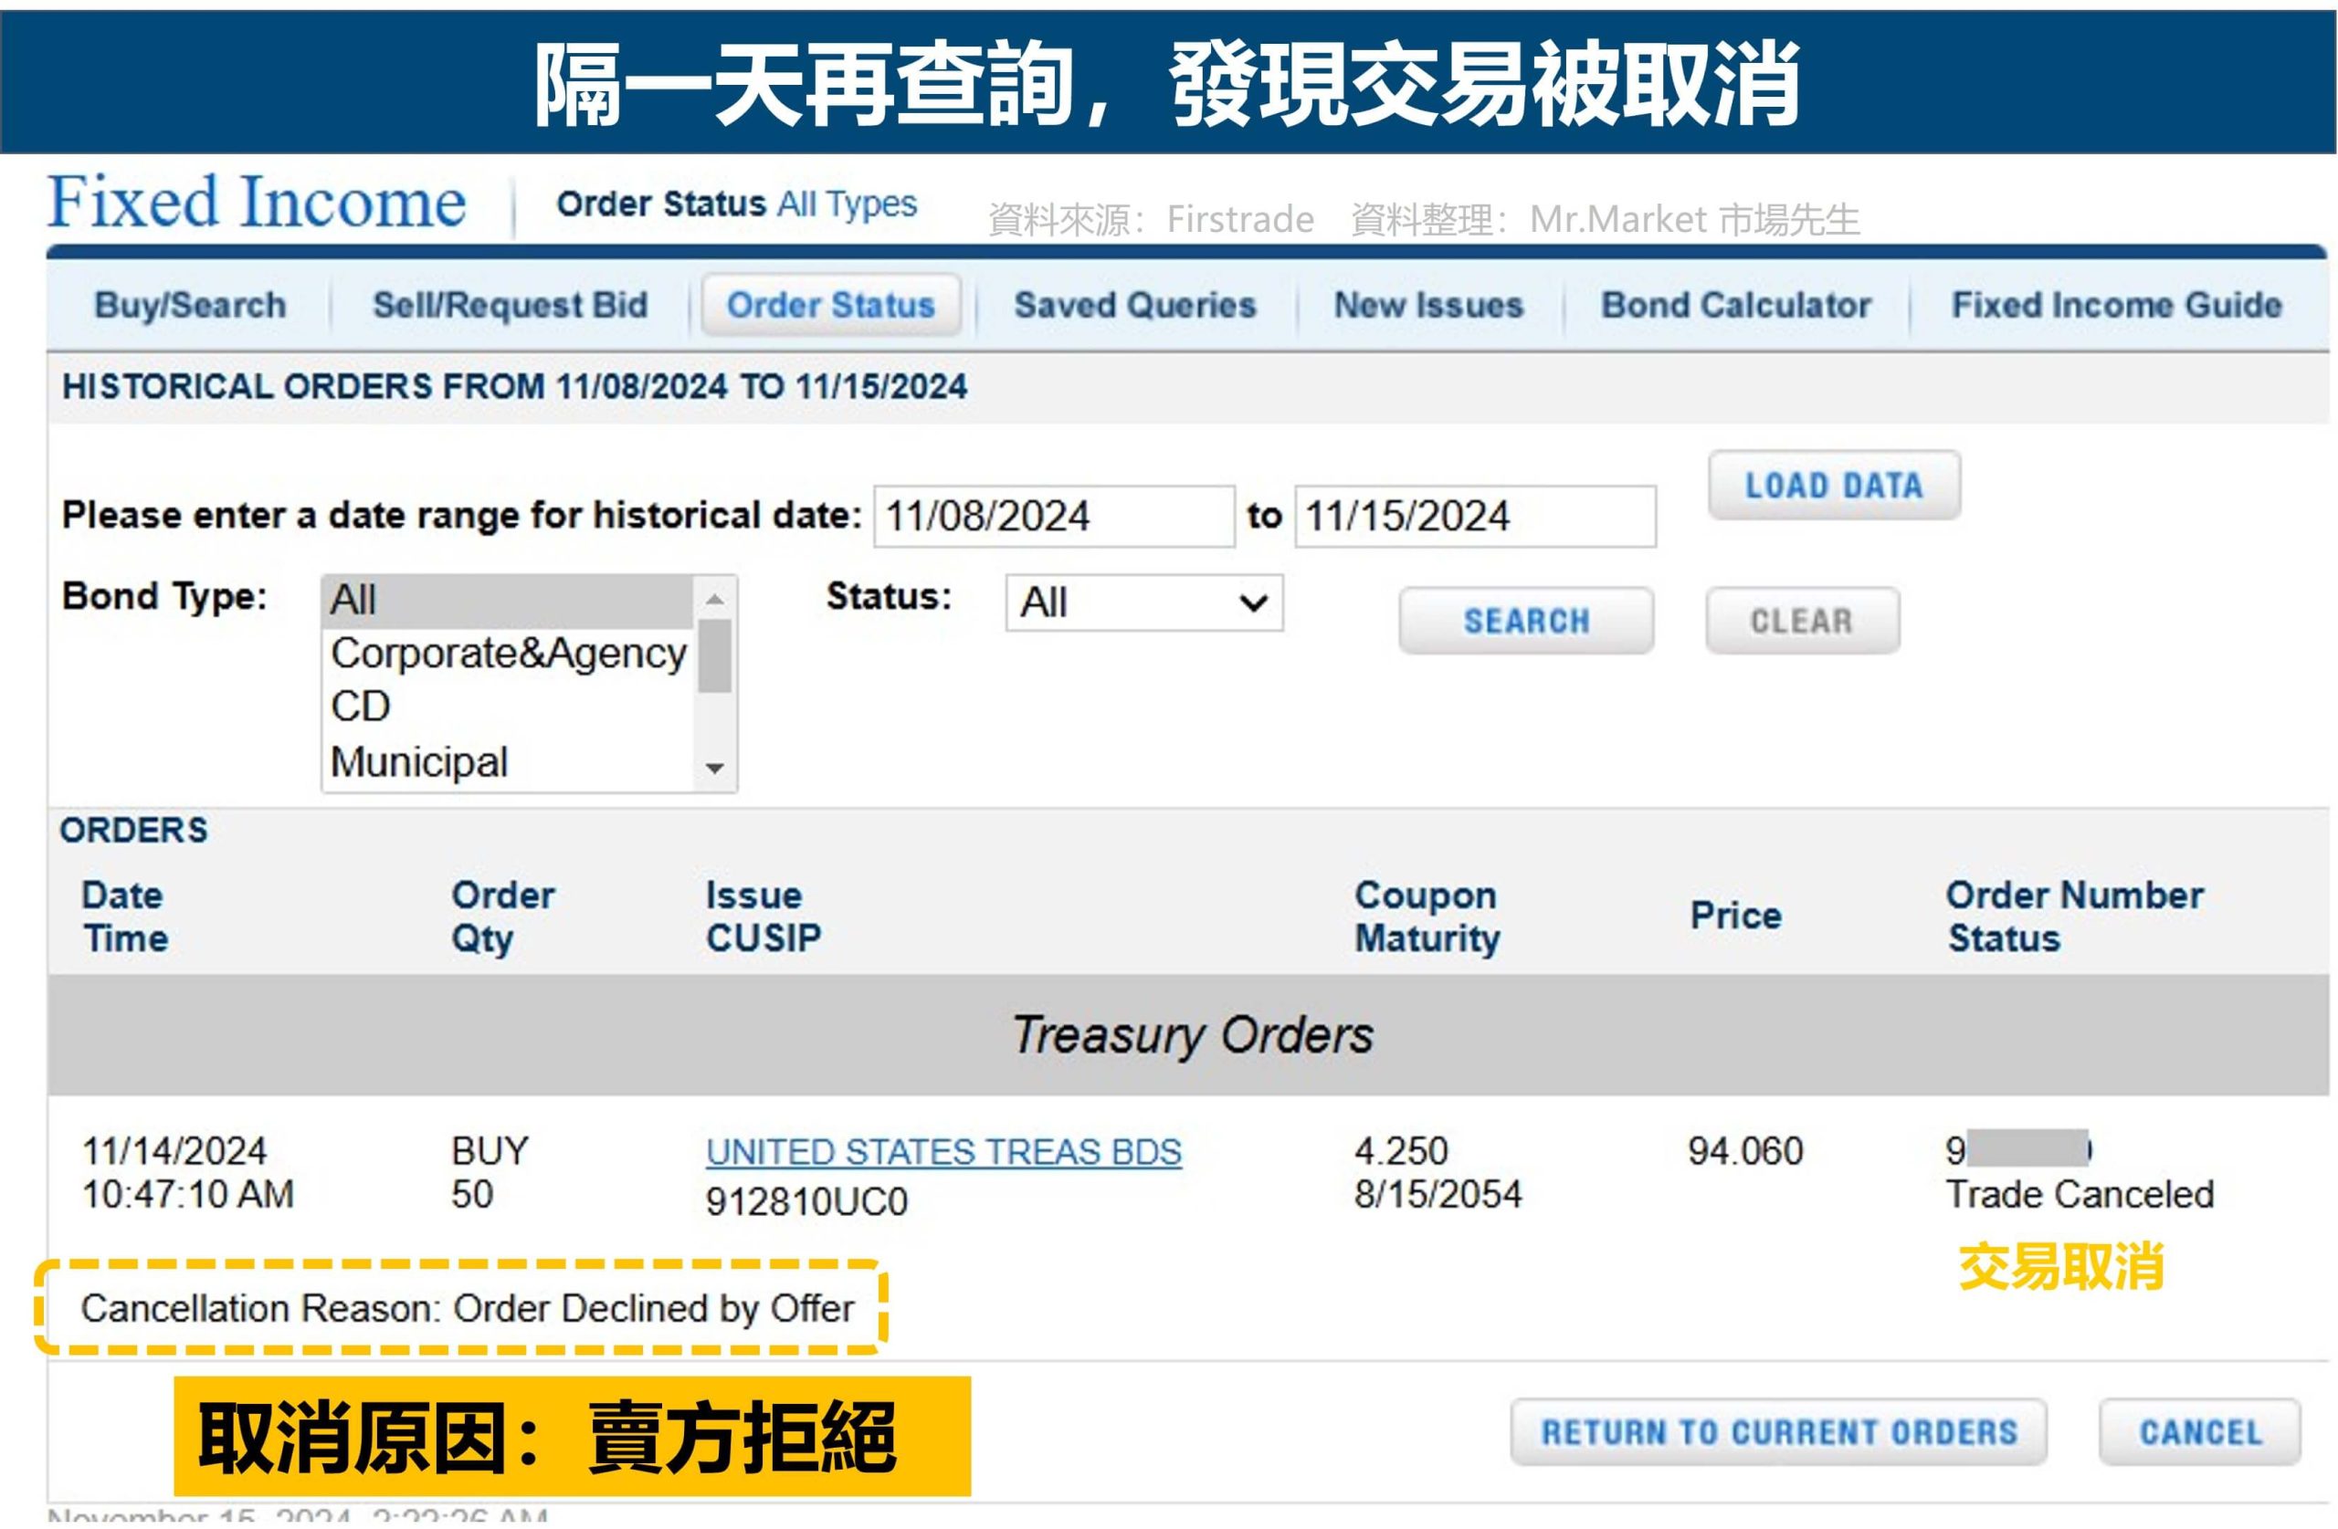Focus the end date field 11/15/2024
This screenshot has height=1529, width=2338.
(1476, 517)
